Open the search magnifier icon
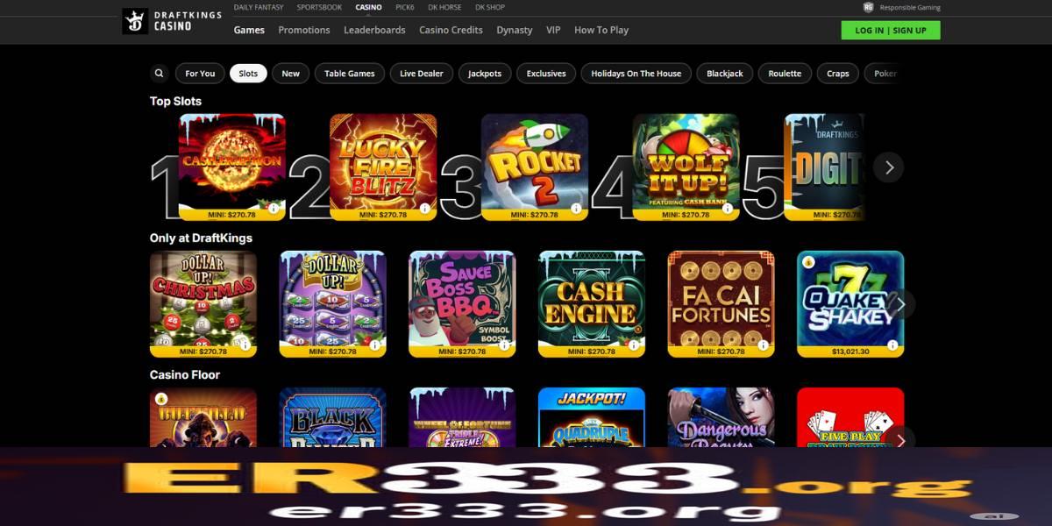This screenshot has height=526, width=1052. (x=159, y=74)
